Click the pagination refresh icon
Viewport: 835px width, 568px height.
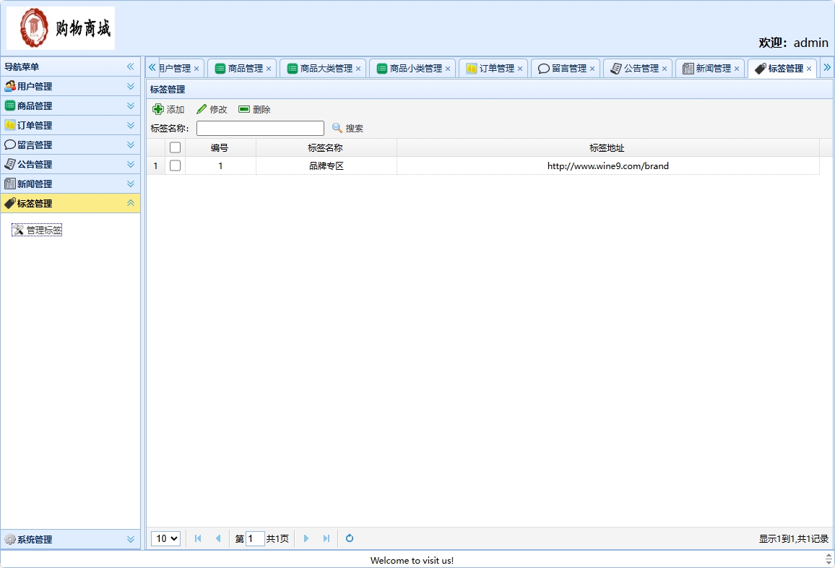(349, 538)
